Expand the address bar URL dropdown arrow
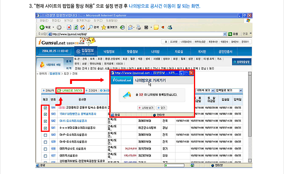The image size is (284, 174). click(225, 34)
